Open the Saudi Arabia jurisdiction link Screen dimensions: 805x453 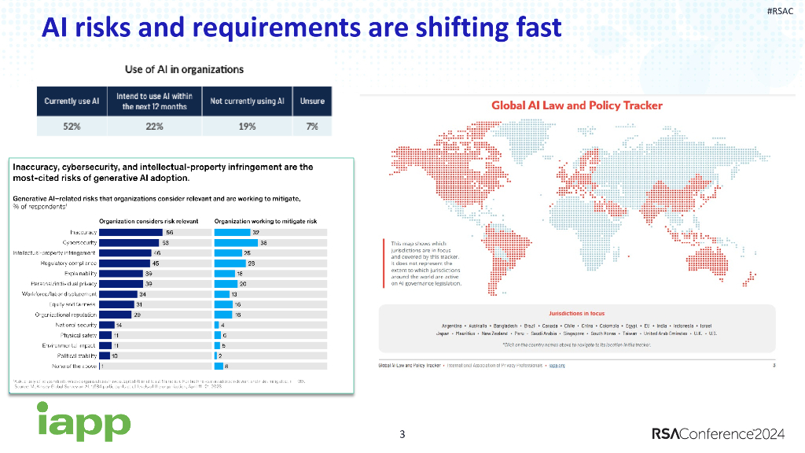[x=544, y=333]
